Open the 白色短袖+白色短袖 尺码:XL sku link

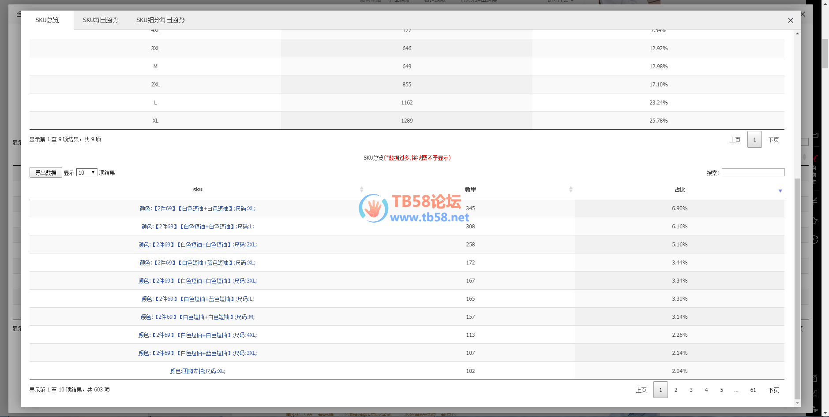click(198, 208)
